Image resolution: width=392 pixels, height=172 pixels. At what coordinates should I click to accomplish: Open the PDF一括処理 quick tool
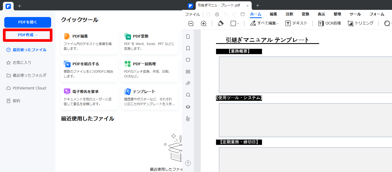[150, 70]
